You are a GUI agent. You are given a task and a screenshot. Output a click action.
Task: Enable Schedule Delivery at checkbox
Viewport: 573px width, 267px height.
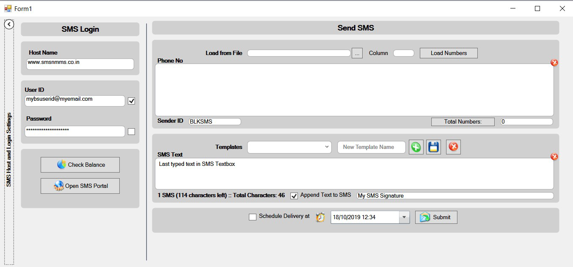253,217
